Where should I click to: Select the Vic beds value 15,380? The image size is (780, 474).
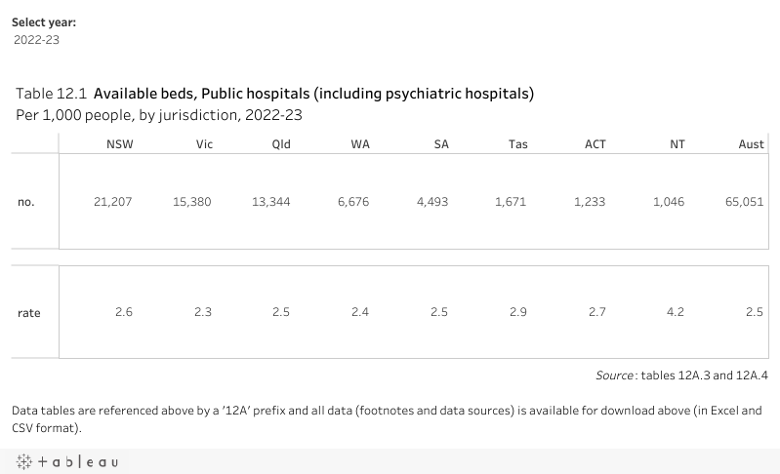point(192,202)
